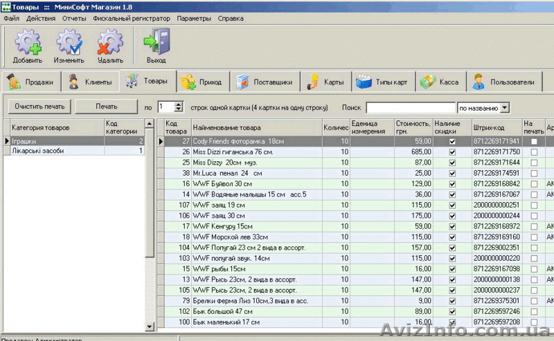The image size is (554, 341).
Task: Click the Очистить печать button
Action: coord(39,107)
